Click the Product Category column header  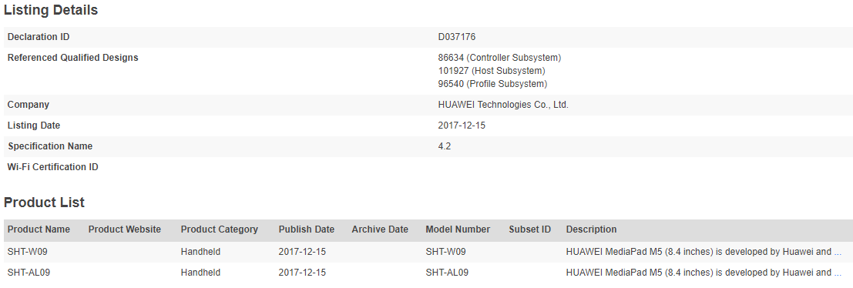(x=220, y=229)
